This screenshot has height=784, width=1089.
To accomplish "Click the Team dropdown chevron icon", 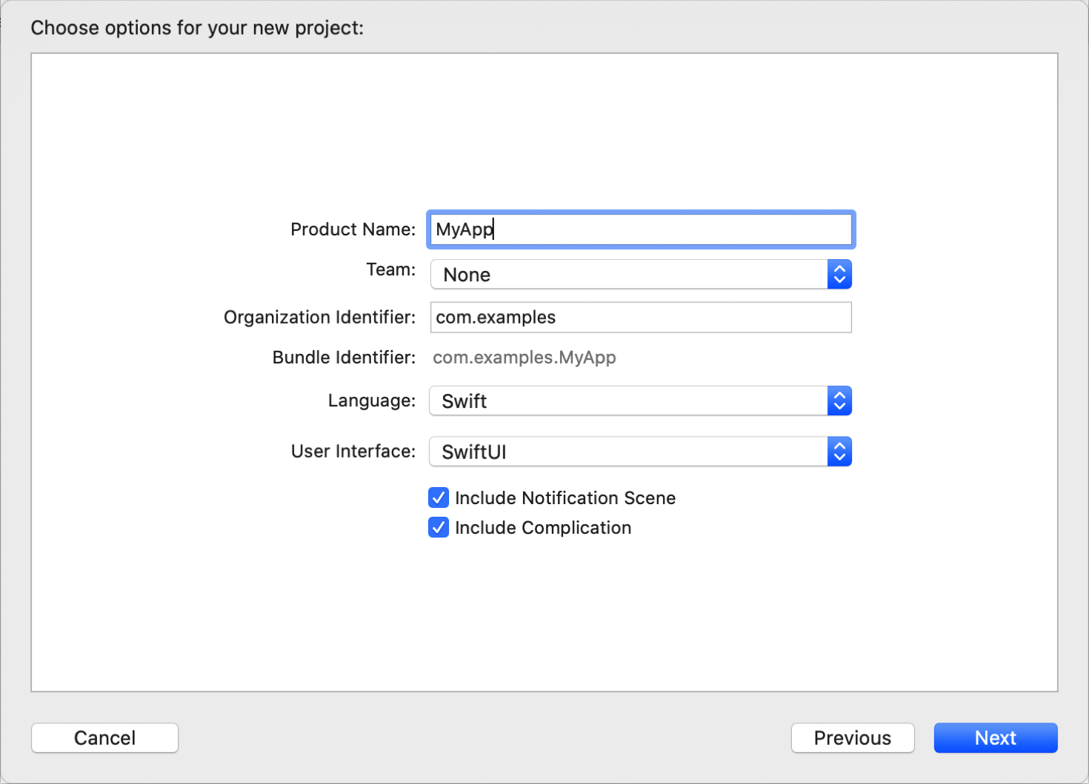I will [839, 274].
